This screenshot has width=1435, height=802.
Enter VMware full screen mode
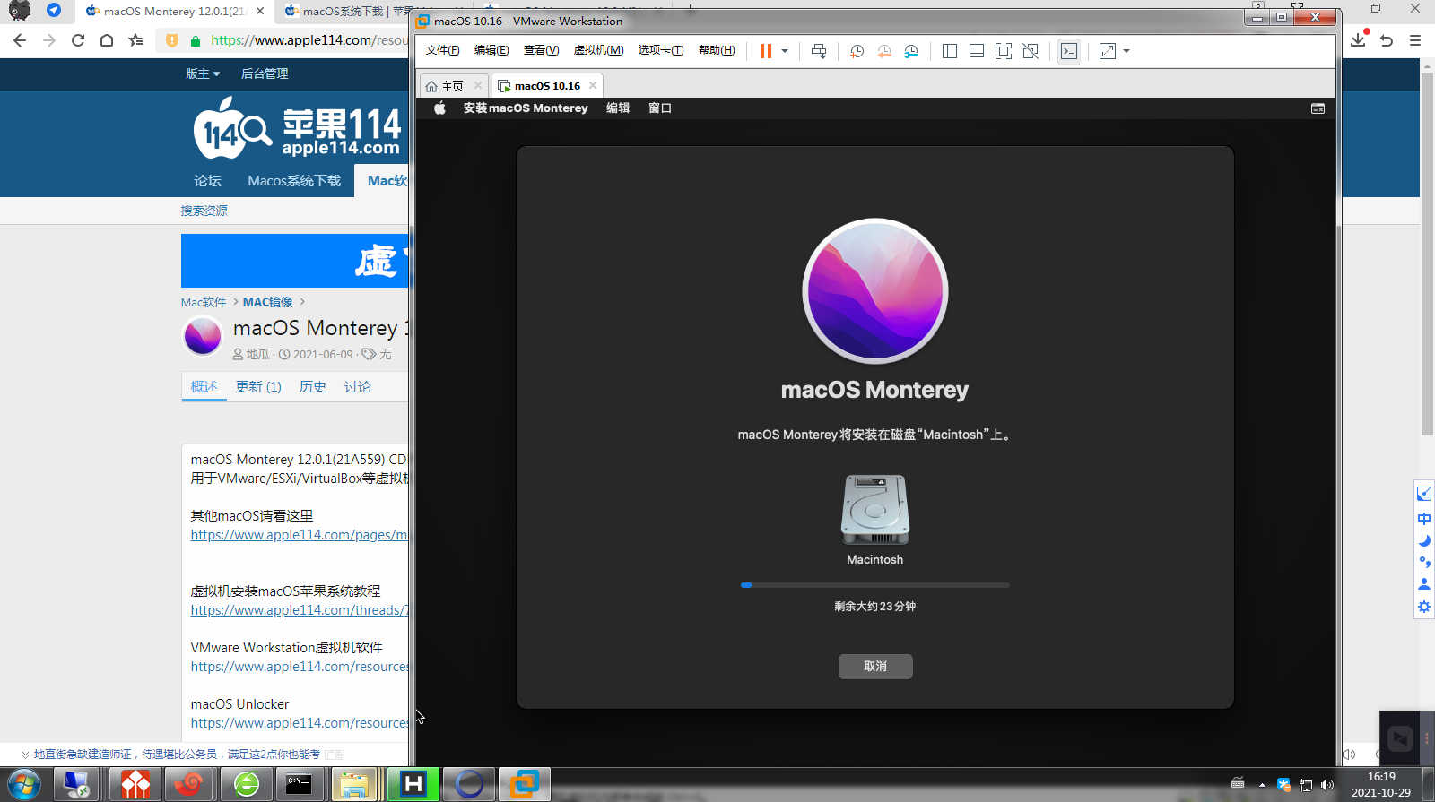point(1004,51)
